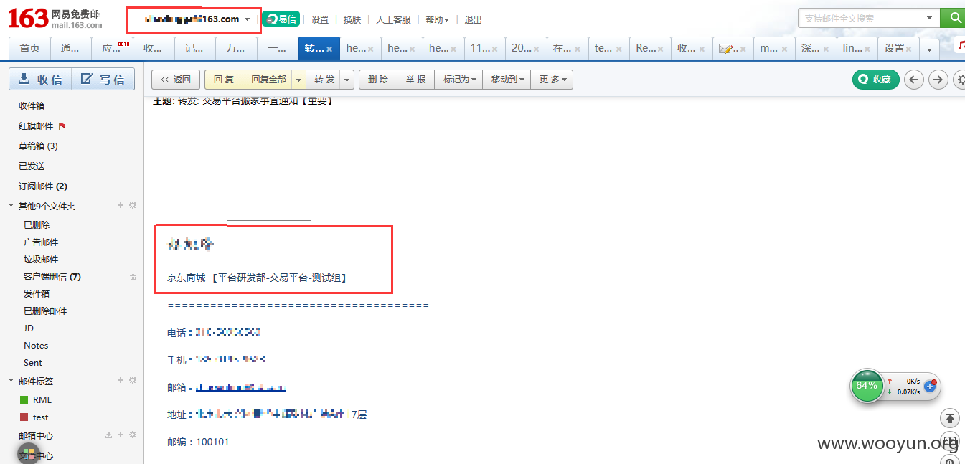The image size is (965, 464).
Task: Click the full-text mail search field
Action: pyautogui.click(x=861, y=18)
